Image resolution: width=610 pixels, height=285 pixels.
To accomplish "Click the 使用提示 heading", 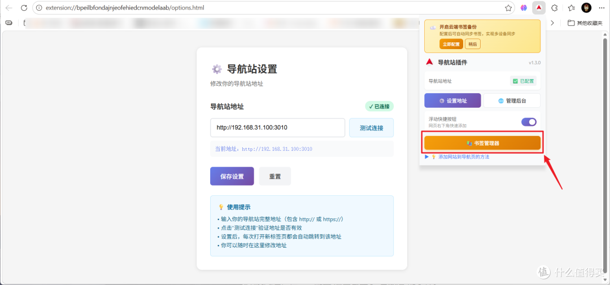I will click(x=239, y=207).
